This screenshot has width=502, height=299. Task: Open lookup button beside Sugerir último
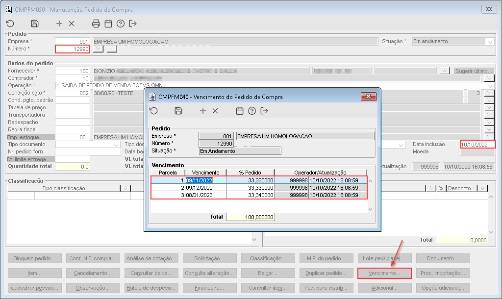tap(444, 71)
